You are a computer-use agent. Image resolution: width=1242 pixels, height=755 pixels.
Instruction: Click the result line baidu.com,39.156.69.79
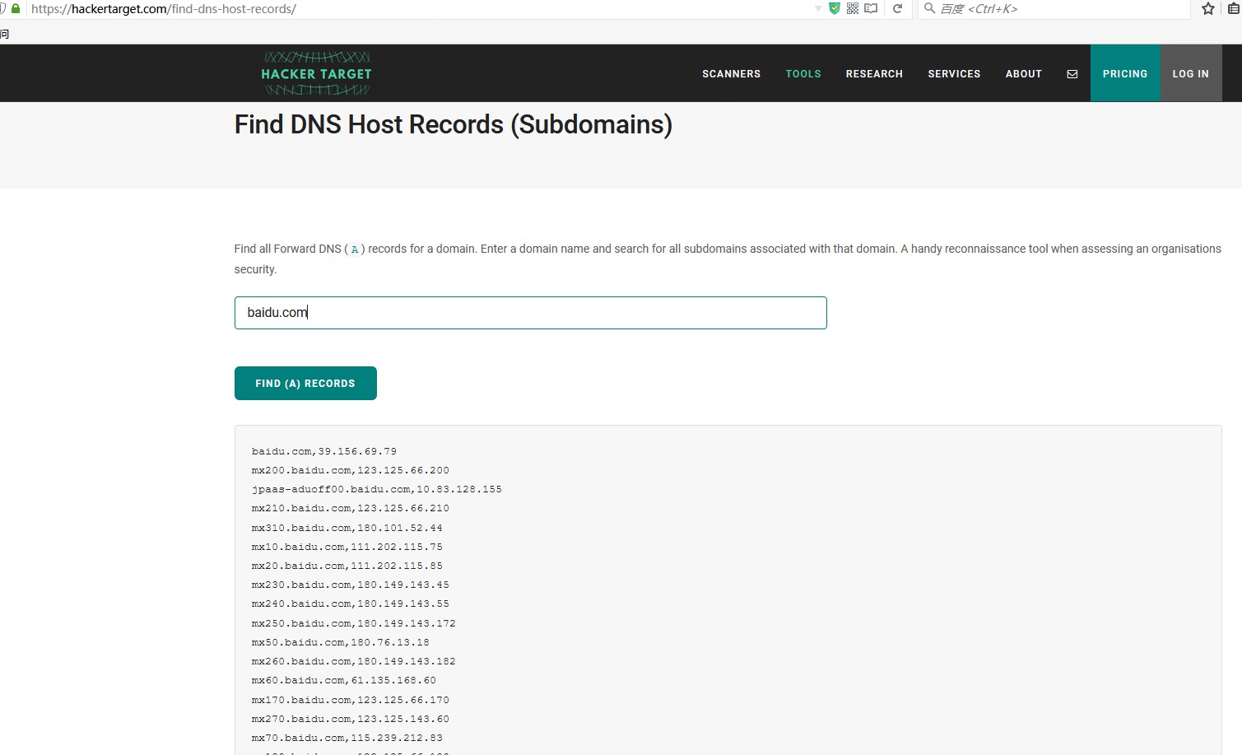324,451
